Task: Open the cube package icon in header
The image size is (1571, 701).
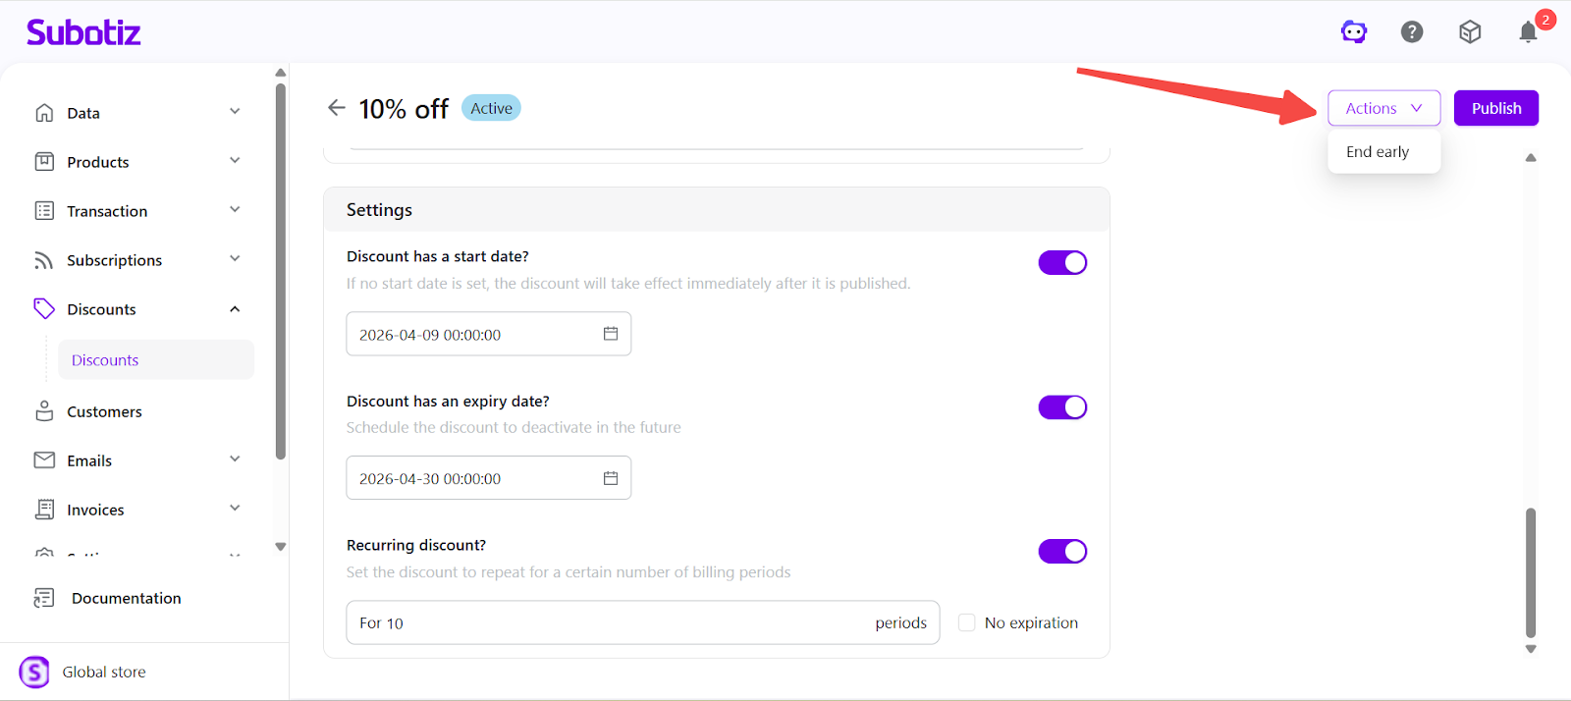Action: click(x=1470, y=32)
